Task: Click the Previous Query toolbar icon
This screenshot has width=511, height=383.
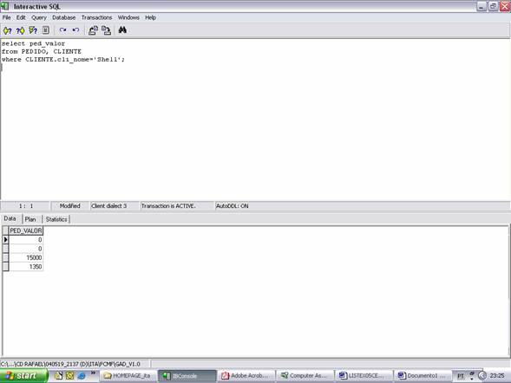Action: pyautogui.click(x=8, y=30)
